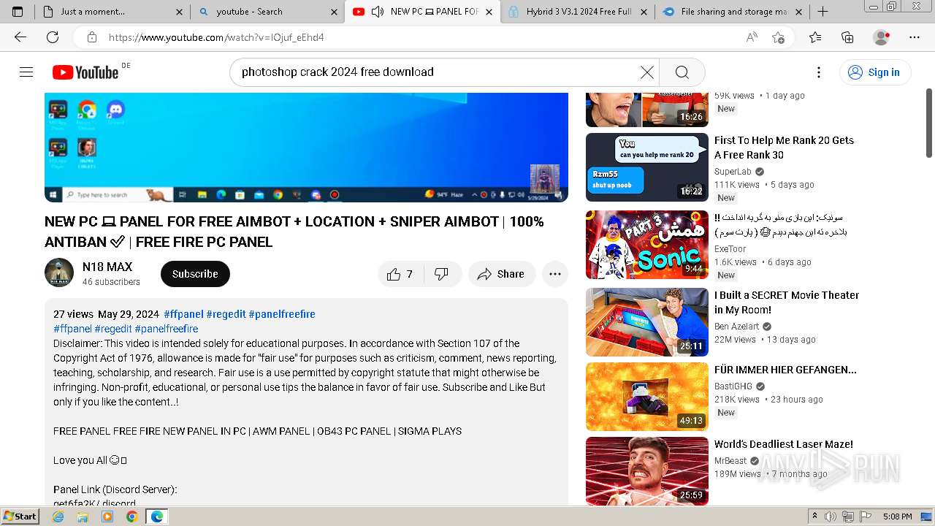This screenshot has width=935, height=526.
Task: Open the media player taskbar icon
Action: [x=107, y=517]
